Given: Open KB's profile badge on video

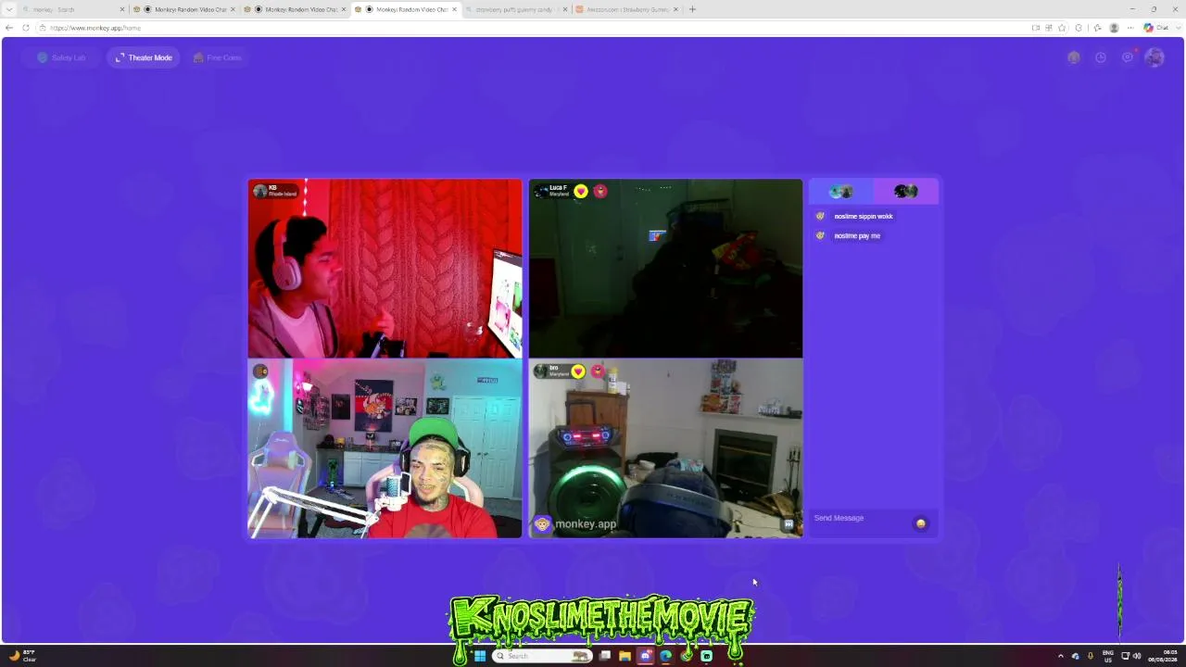Looking at the screenshot, I should (x=276, y=191).
